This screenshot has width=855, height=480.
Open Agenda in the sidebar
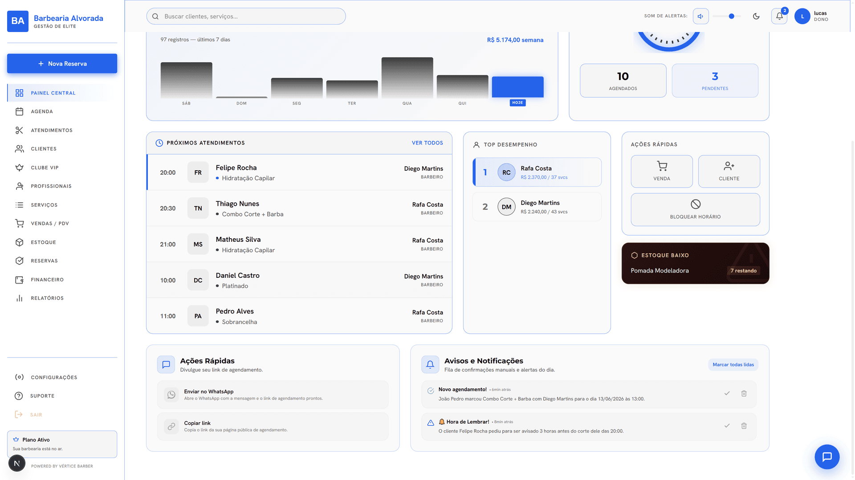62,112
